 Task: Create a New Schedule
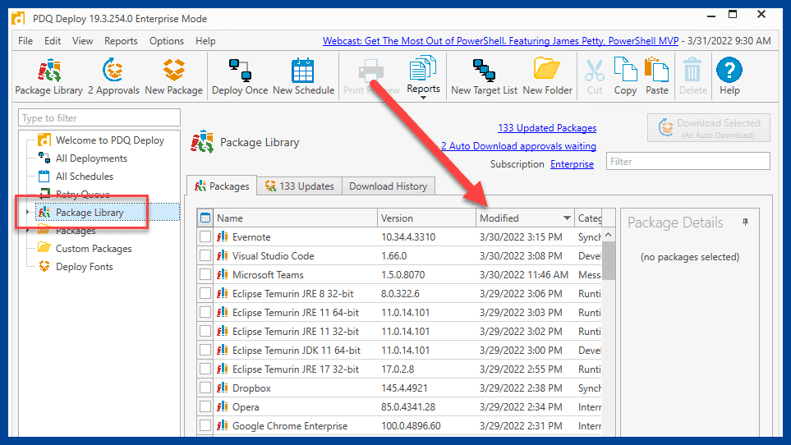(x=303, y=76)
